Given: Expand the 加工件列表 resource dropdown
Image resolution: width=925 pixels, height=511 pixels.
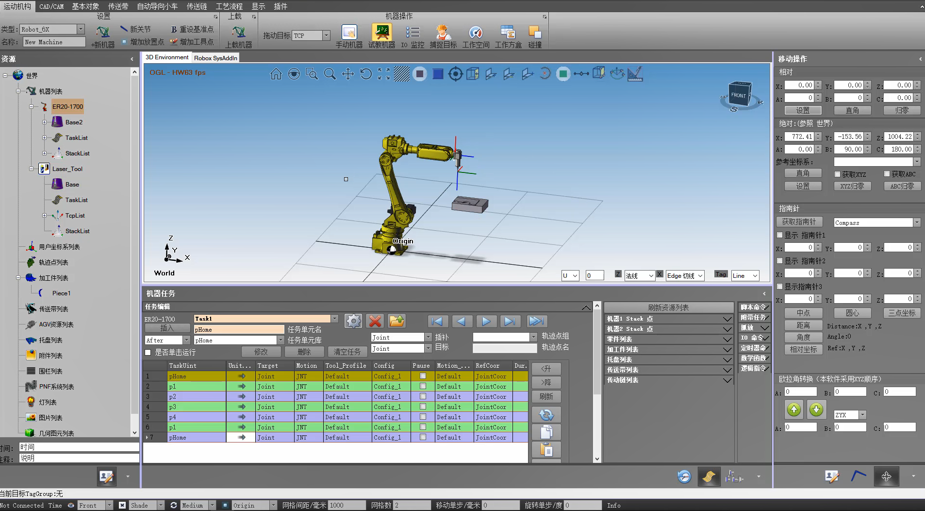Looking at the screenshot, I should tap(727, 350).
